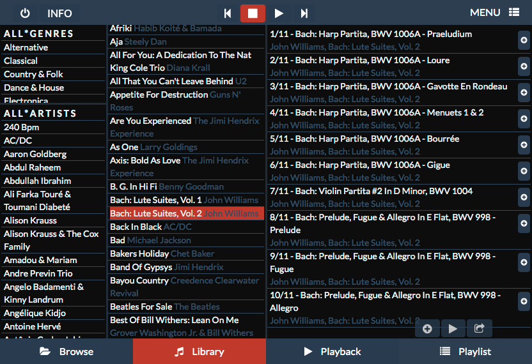Choose the Alternative genre
The width and height of the screenshot is (532, 364).
click(x=53, y=47)
